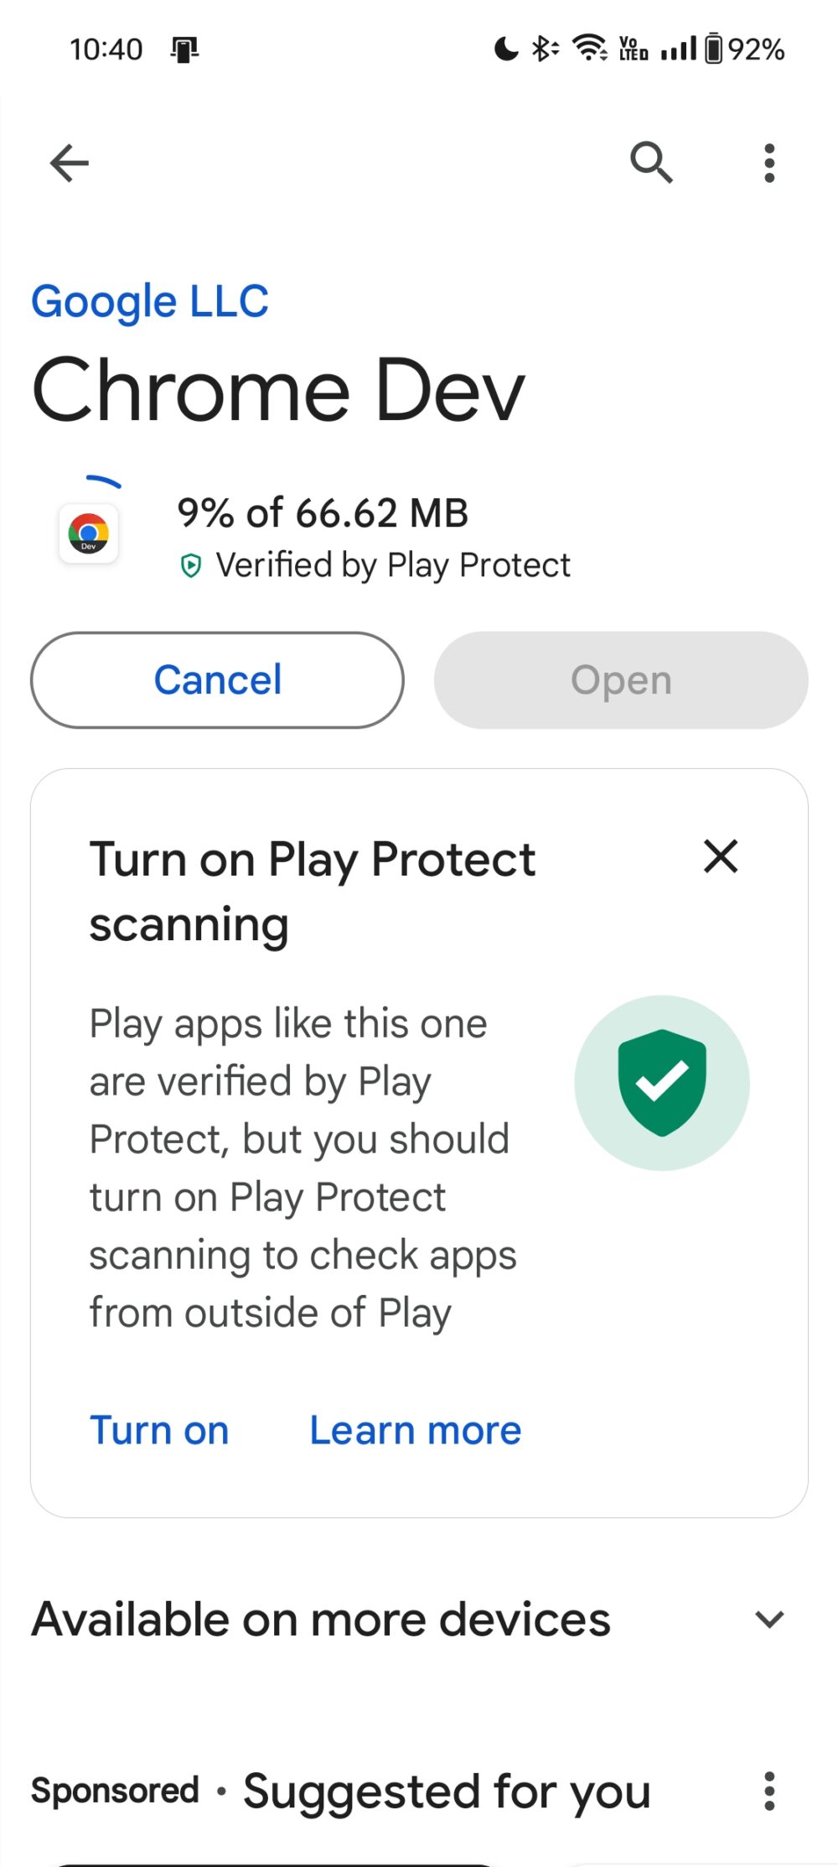
Task: Turn on Play Protect scanning
Action: point(159,1429)
